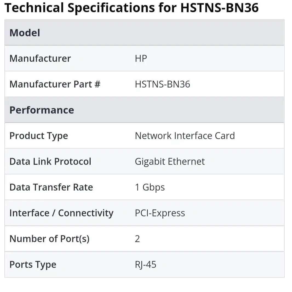The height and width of the screenshot is (292, 292).
Task: Select the port count value 2
Action: (x=137, y=239)
